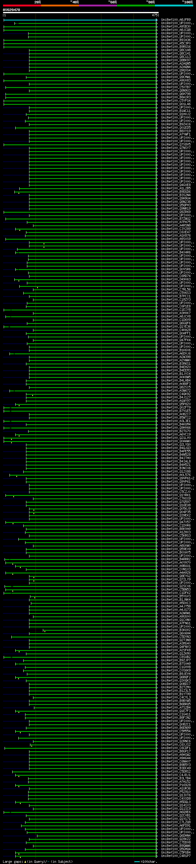Click hit label UniRef100_C5XTB7
This screenshot has height=864, width=196.
[x=175, y=87]
